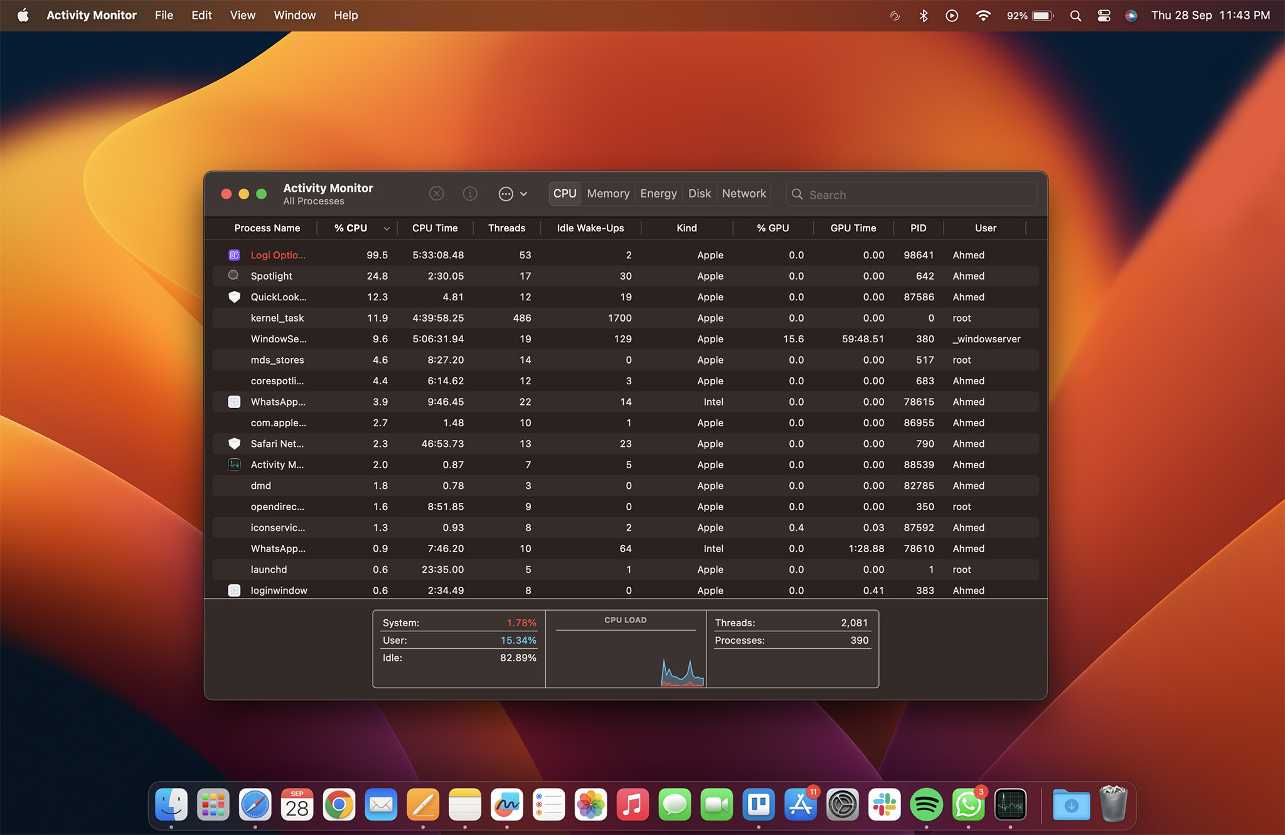Open the filter/view options dropdown
Viewport: 1285px width, 835px height.
511,194
